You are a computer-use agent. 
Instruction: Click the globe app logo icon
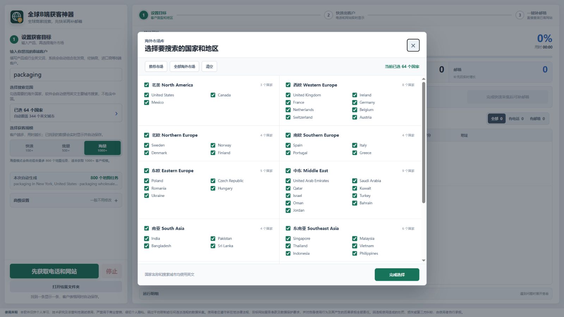[x=17, y=17]
